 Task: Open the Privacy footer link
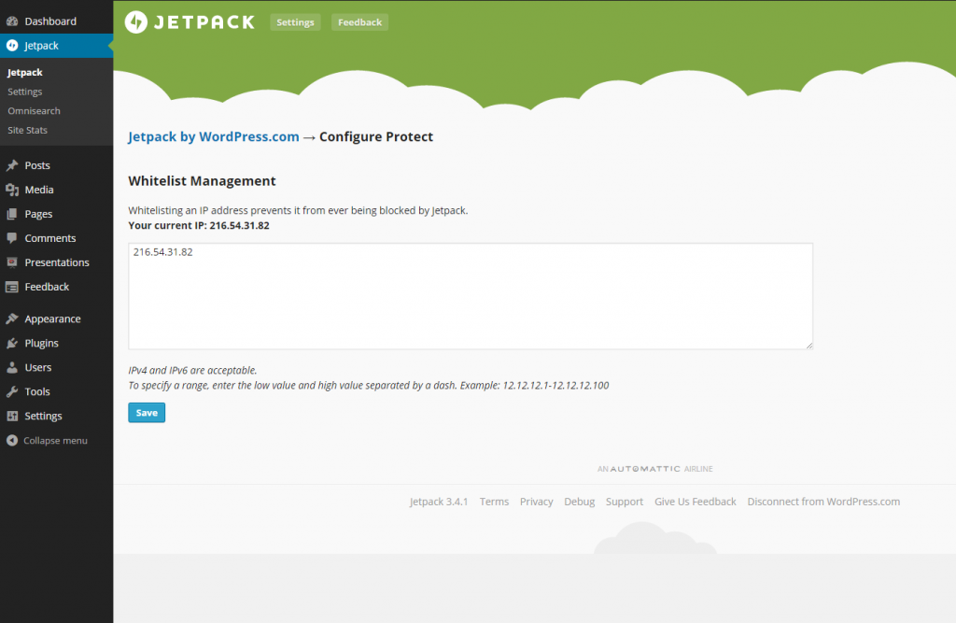point(537,502)
